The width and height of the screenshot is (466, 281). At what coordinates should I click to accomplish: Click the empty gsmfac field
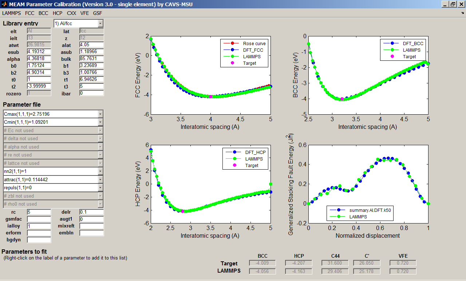39,219
